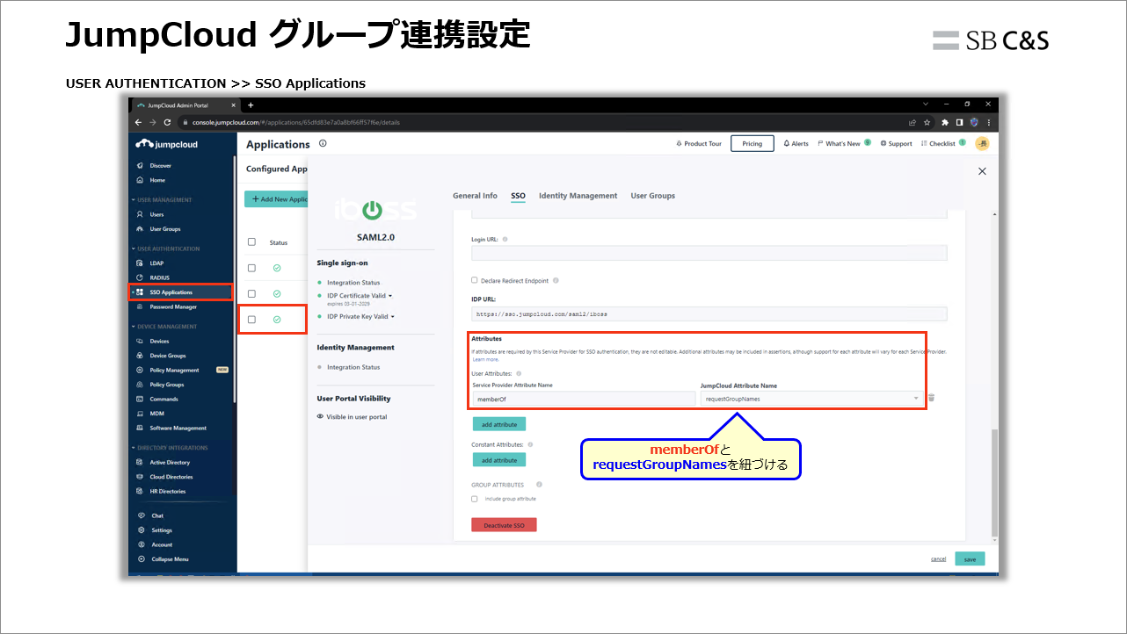This screenshot has height=634, width=1127.
Task: Open Password Manager
Action: point(173,307)
